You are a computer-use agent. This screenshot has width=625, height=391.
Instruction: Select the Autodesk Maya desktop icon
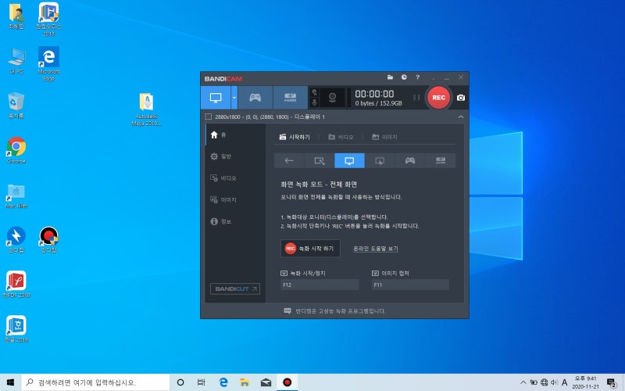tap(146, 109)
